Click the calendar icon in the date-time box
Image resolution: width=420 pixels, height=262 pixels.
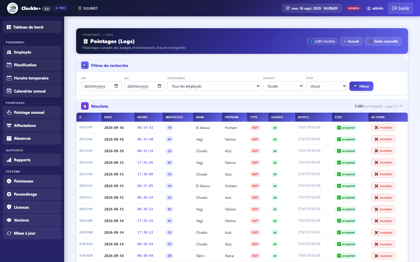point(288,8)
